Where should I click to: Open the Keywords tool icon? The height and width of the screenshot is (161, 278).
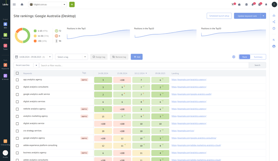coord(5,66)
